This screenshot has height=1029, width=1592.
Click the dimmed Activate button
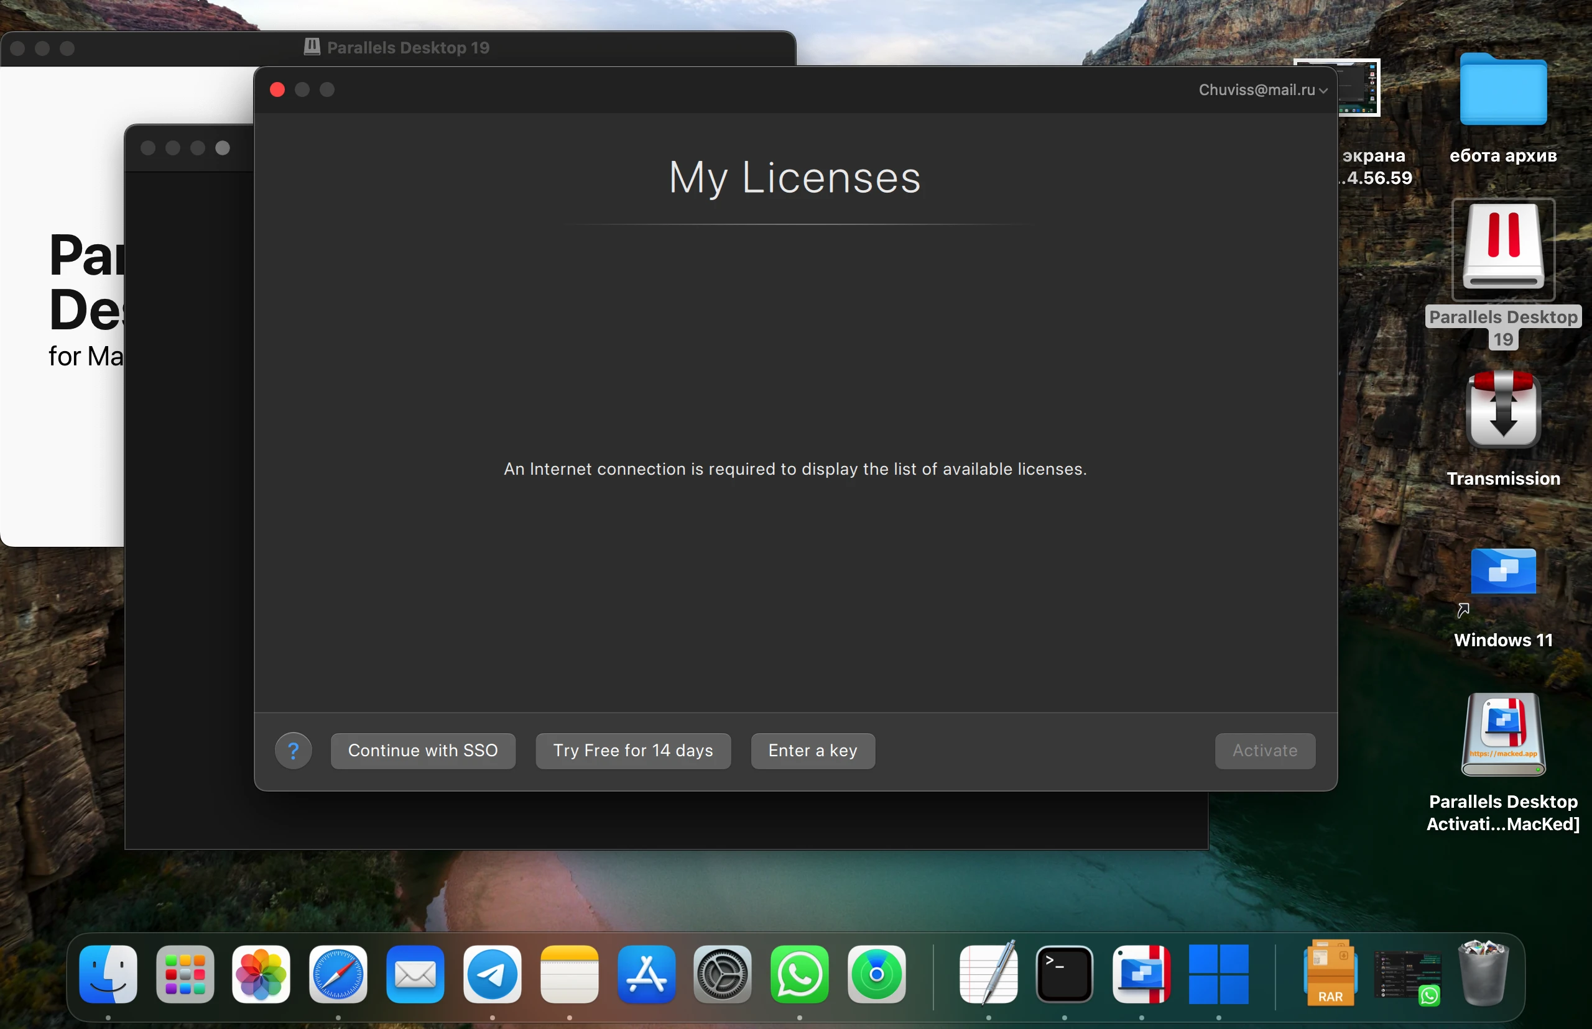1264,751
